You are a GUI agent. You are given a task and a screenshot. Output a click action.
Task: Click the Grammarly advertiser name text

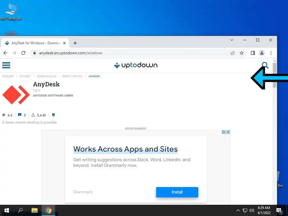point(83,192)
